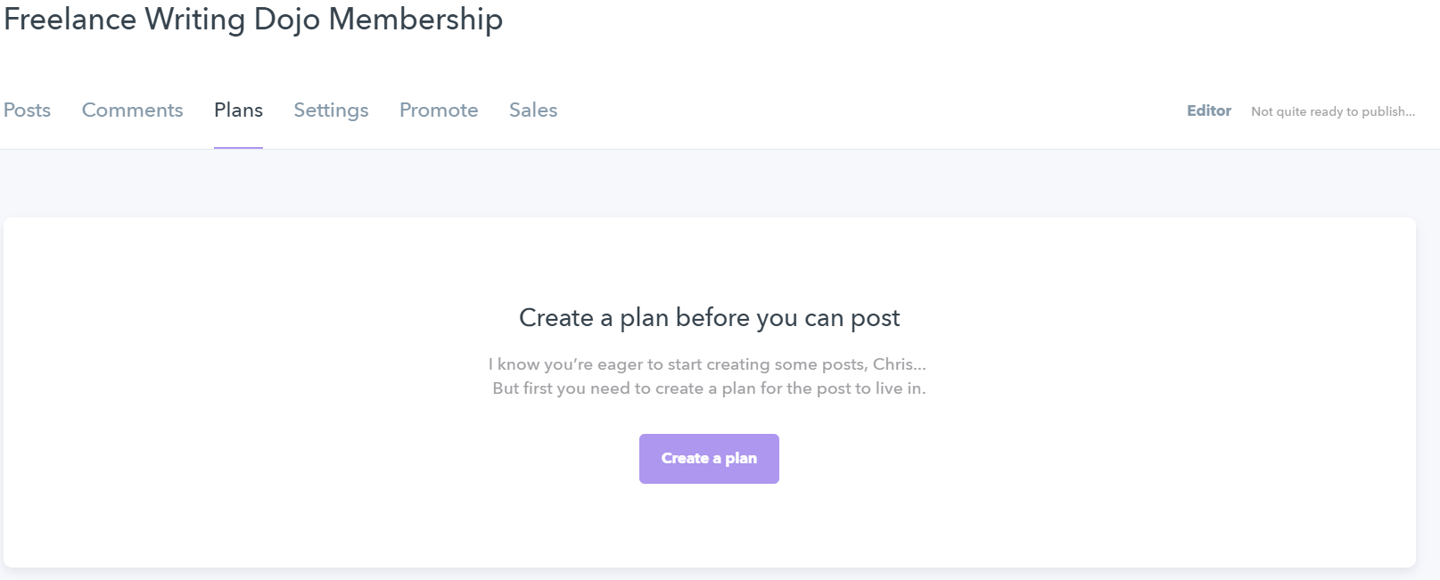Viewport: 1440px width, 580px height.
Task: Click the 'But first you need to create' line
Action: 709,388
